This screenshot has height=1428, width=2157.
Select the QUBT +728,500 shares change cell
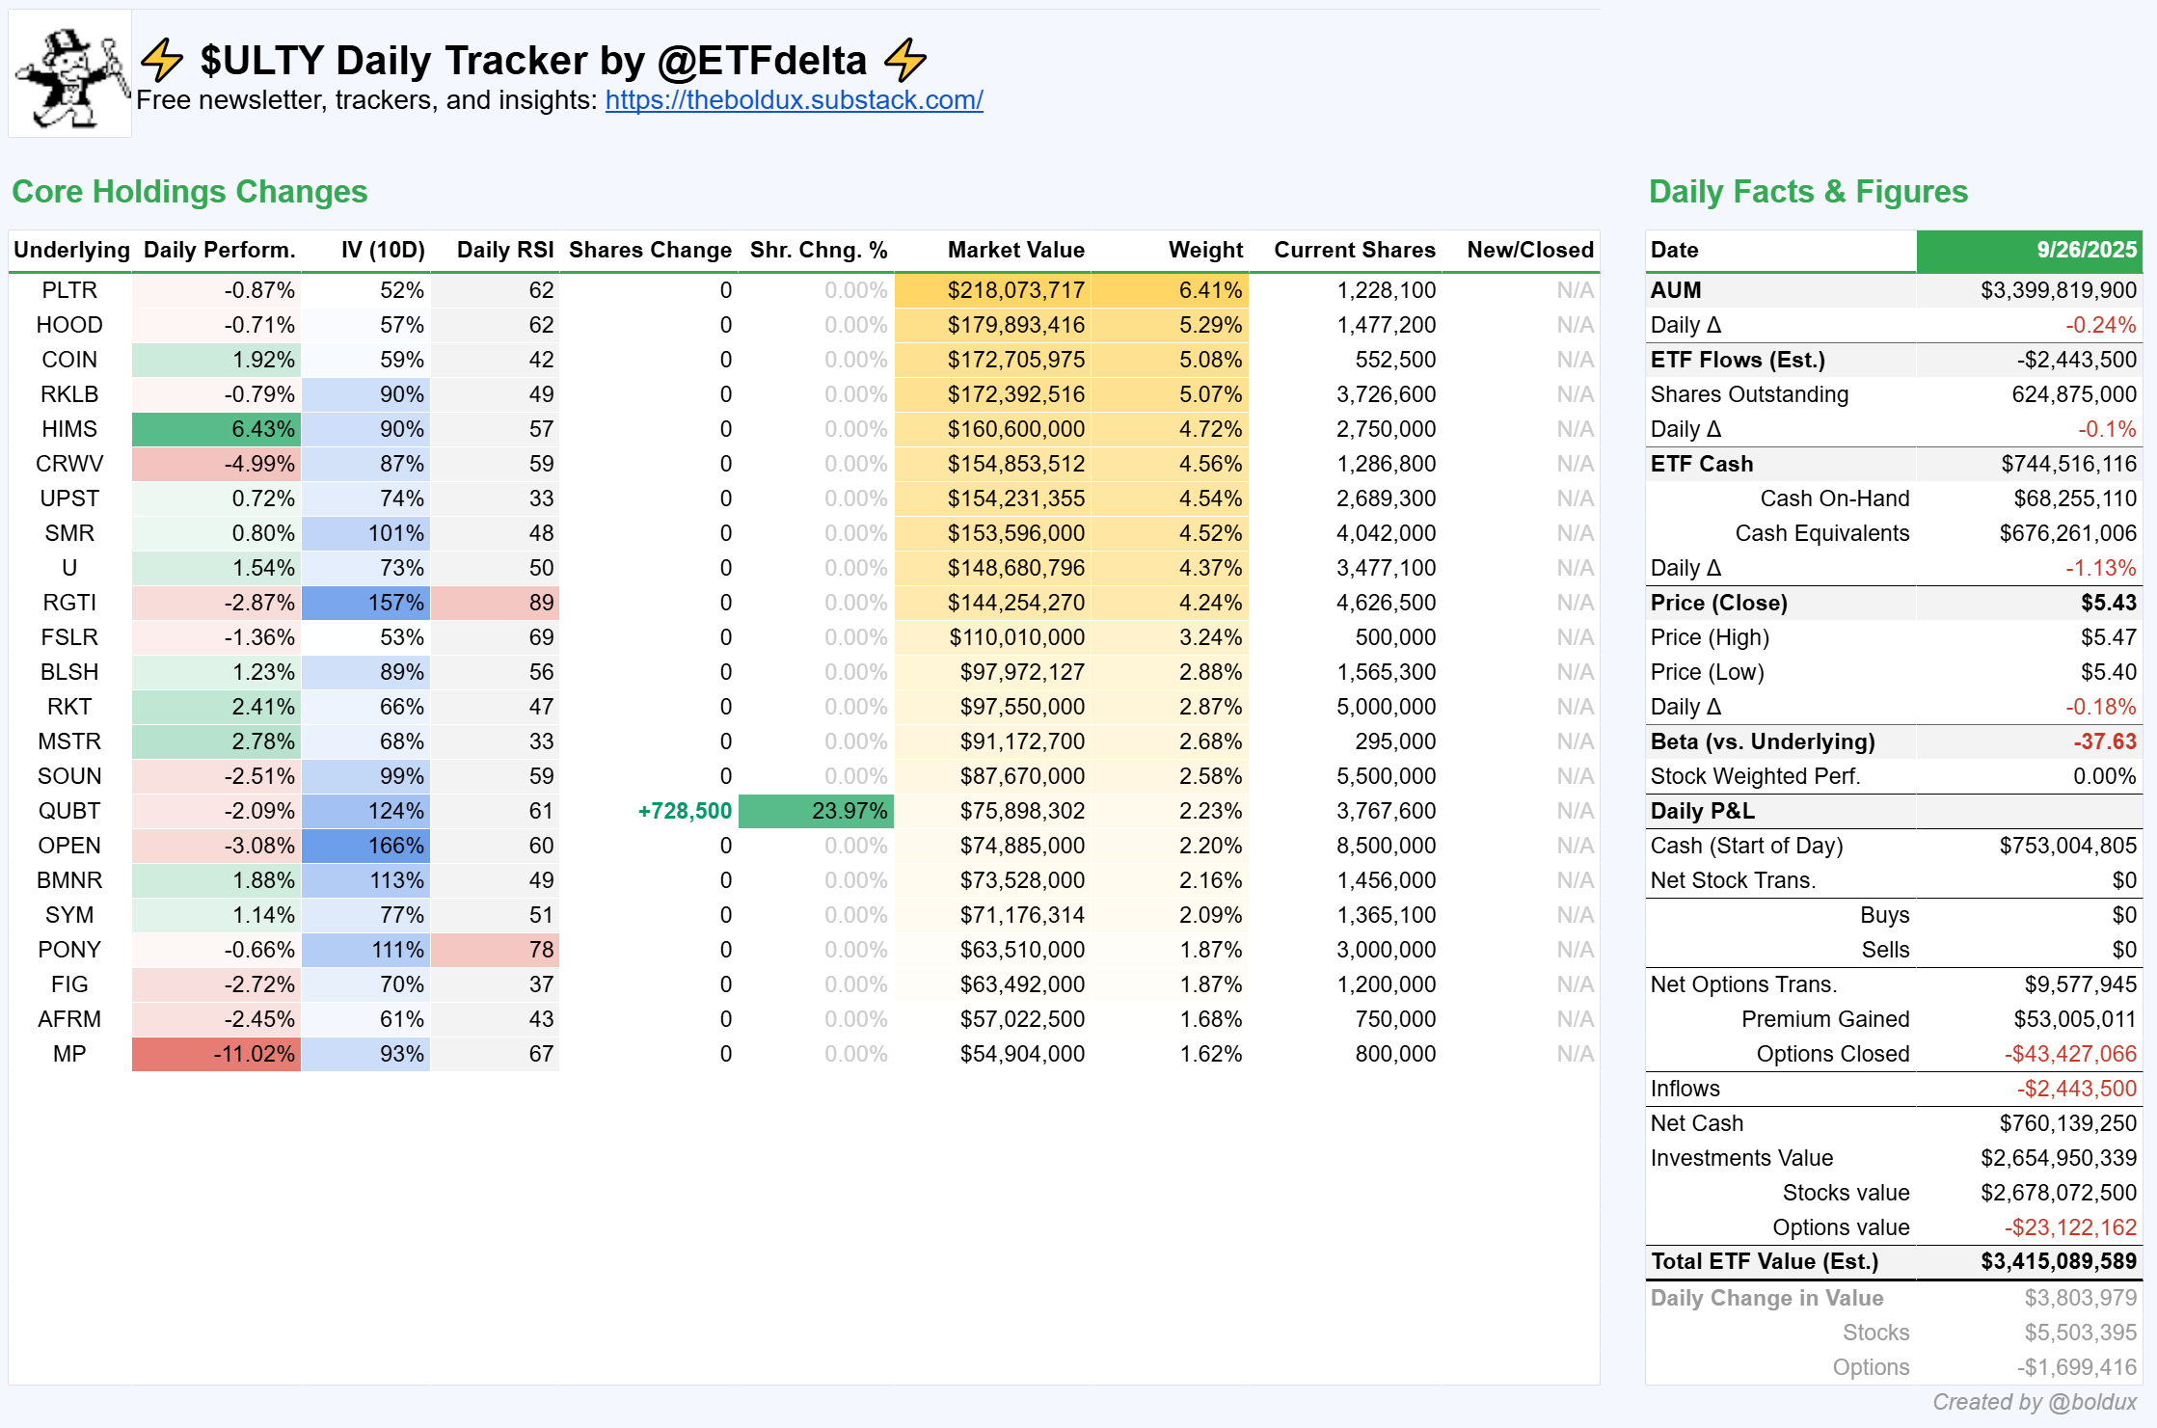pos(685,811)
